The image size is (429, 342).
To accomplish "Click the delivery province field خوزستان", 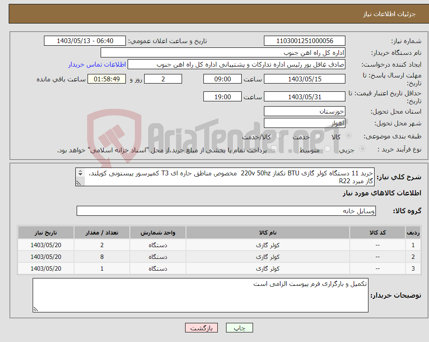I will (304, 111).
